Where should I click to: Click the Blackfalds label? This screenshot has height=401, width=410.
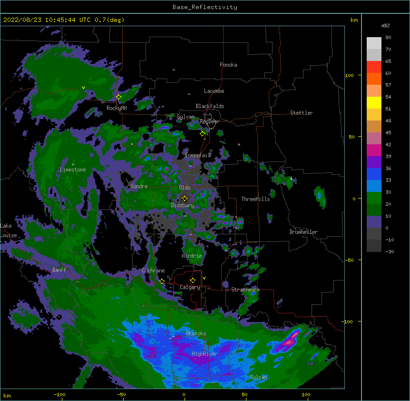(x=210, y=106)
